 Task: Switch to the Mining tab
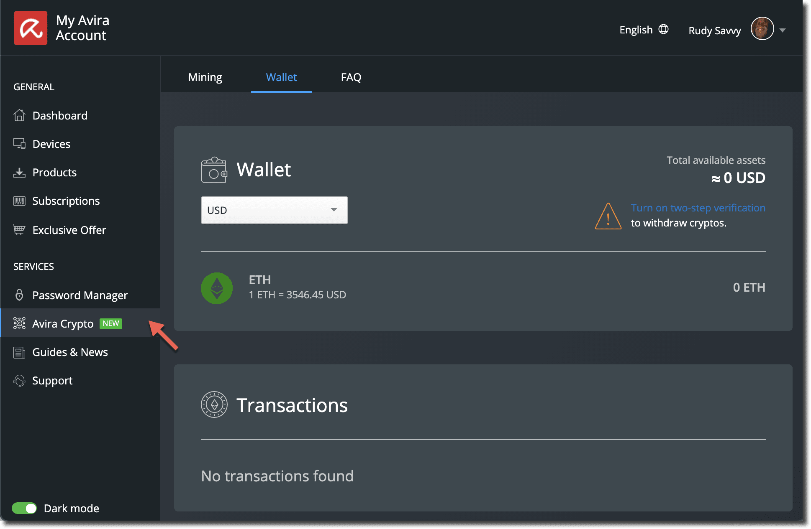[x=205, y=77]
